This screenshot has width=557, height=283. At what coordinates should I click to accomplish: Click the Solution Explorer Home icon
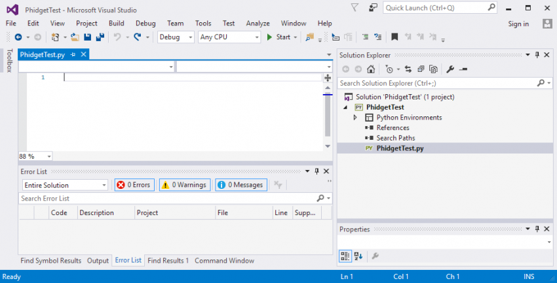pos(371,69)
